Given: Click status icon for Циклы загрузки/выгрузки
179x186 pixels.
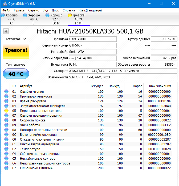Looking at the screenshot, I should (6, 144).
